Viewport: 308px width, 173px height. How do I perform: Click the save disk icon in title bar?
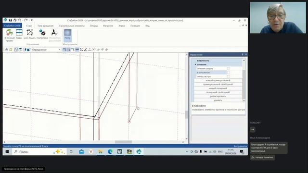(x=11, y=20)
